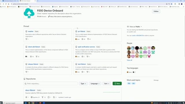This screenshot has width=185, height=104.
Task: Click the Apache-2.0 license on docs-fidoiot
Action: click(35, 97)
